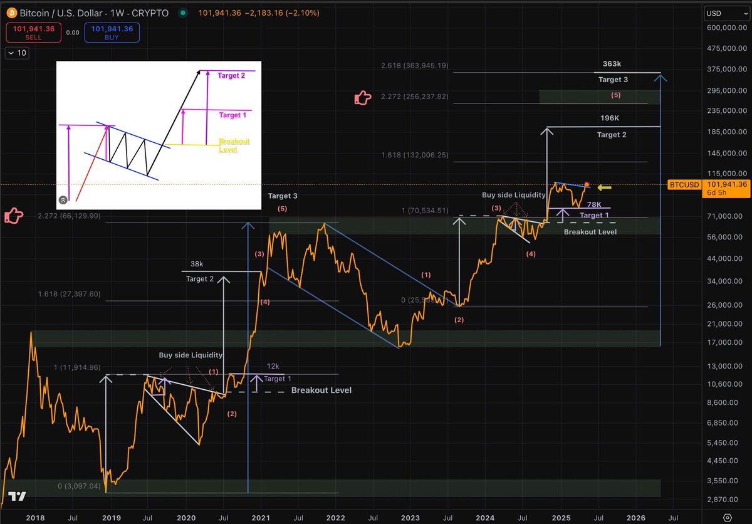
Task: Click 185,000.00 on the price axis
Action: [x=726, y=132]
